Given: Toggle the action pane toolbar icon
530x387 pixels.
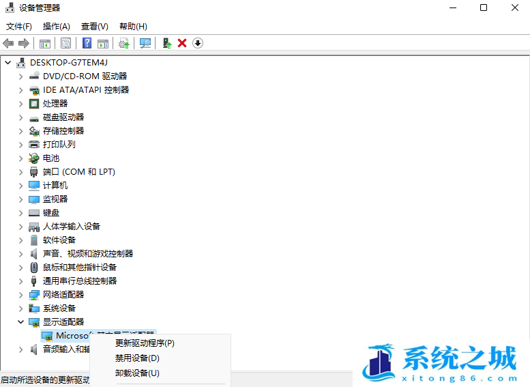Looking at the screenshot, I should pyautogui.click(x=103, y=43).
